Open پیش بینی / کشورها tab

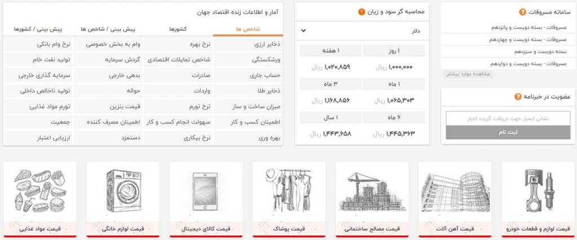coord(38,29)
